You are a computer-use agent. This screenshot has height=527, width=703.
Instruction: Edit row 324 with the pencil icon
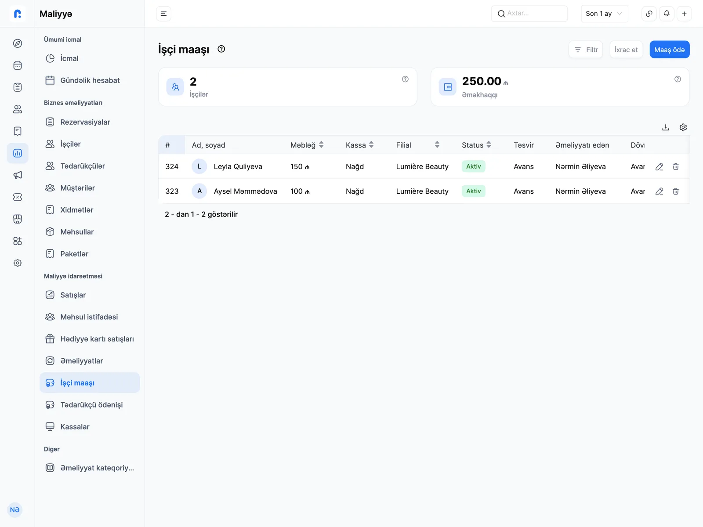pyautogui.click(x=660, y=166)
